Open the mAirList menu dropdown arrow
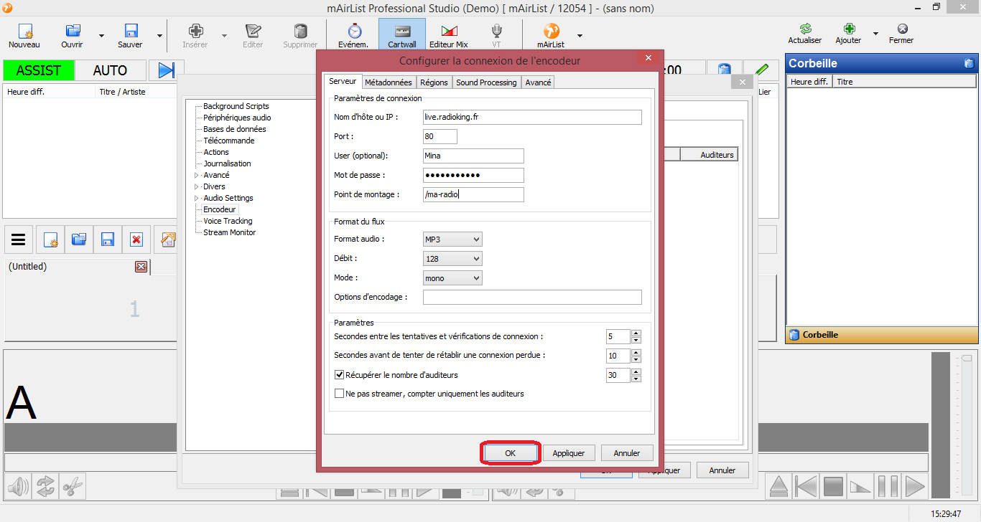Viewport: 981px width, 522px height. (x=580, y=35)
